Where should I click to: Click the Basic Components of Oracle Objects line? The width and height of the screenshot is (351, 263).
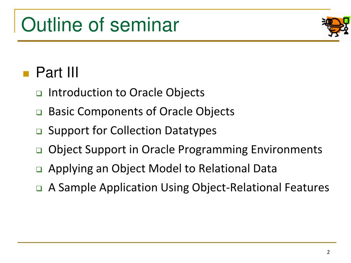pos(142,112)
